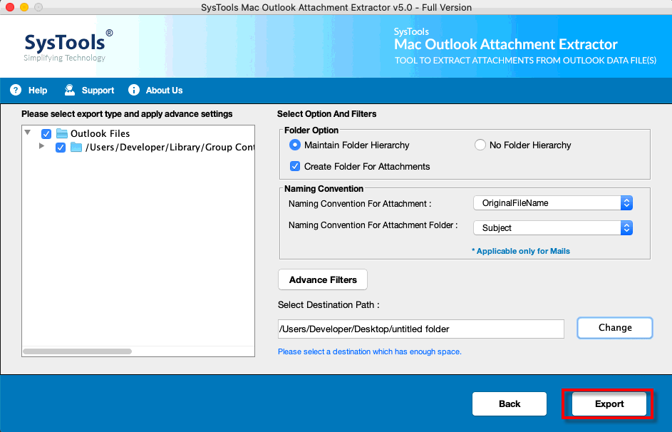
Task: Click the horizontal scrollbar in file tree
Action: [x=78, y=351]
